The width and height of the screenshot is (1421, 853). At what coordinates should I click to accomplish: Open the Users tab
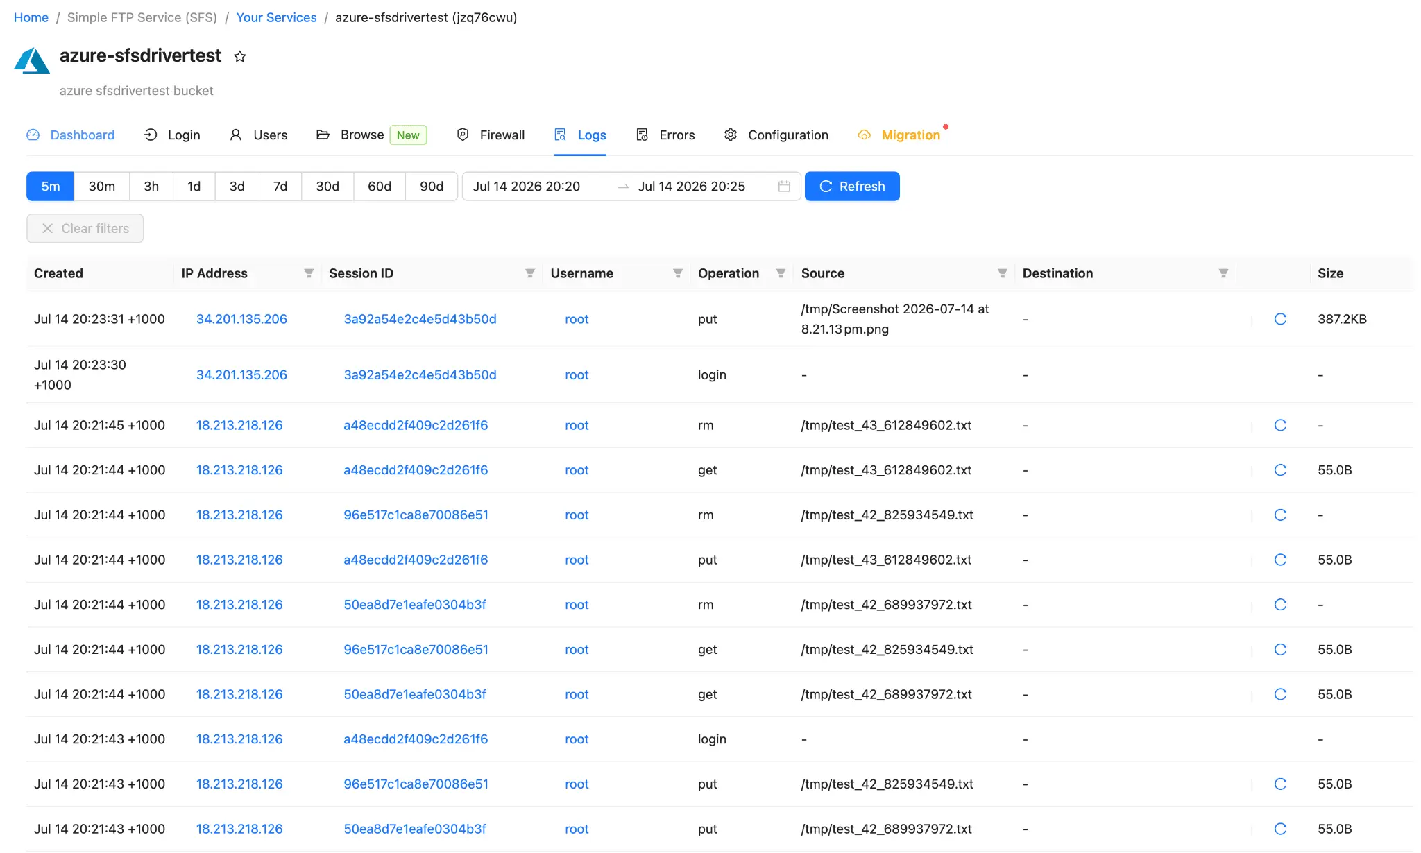pyautogui.click(x=258, y=135)
